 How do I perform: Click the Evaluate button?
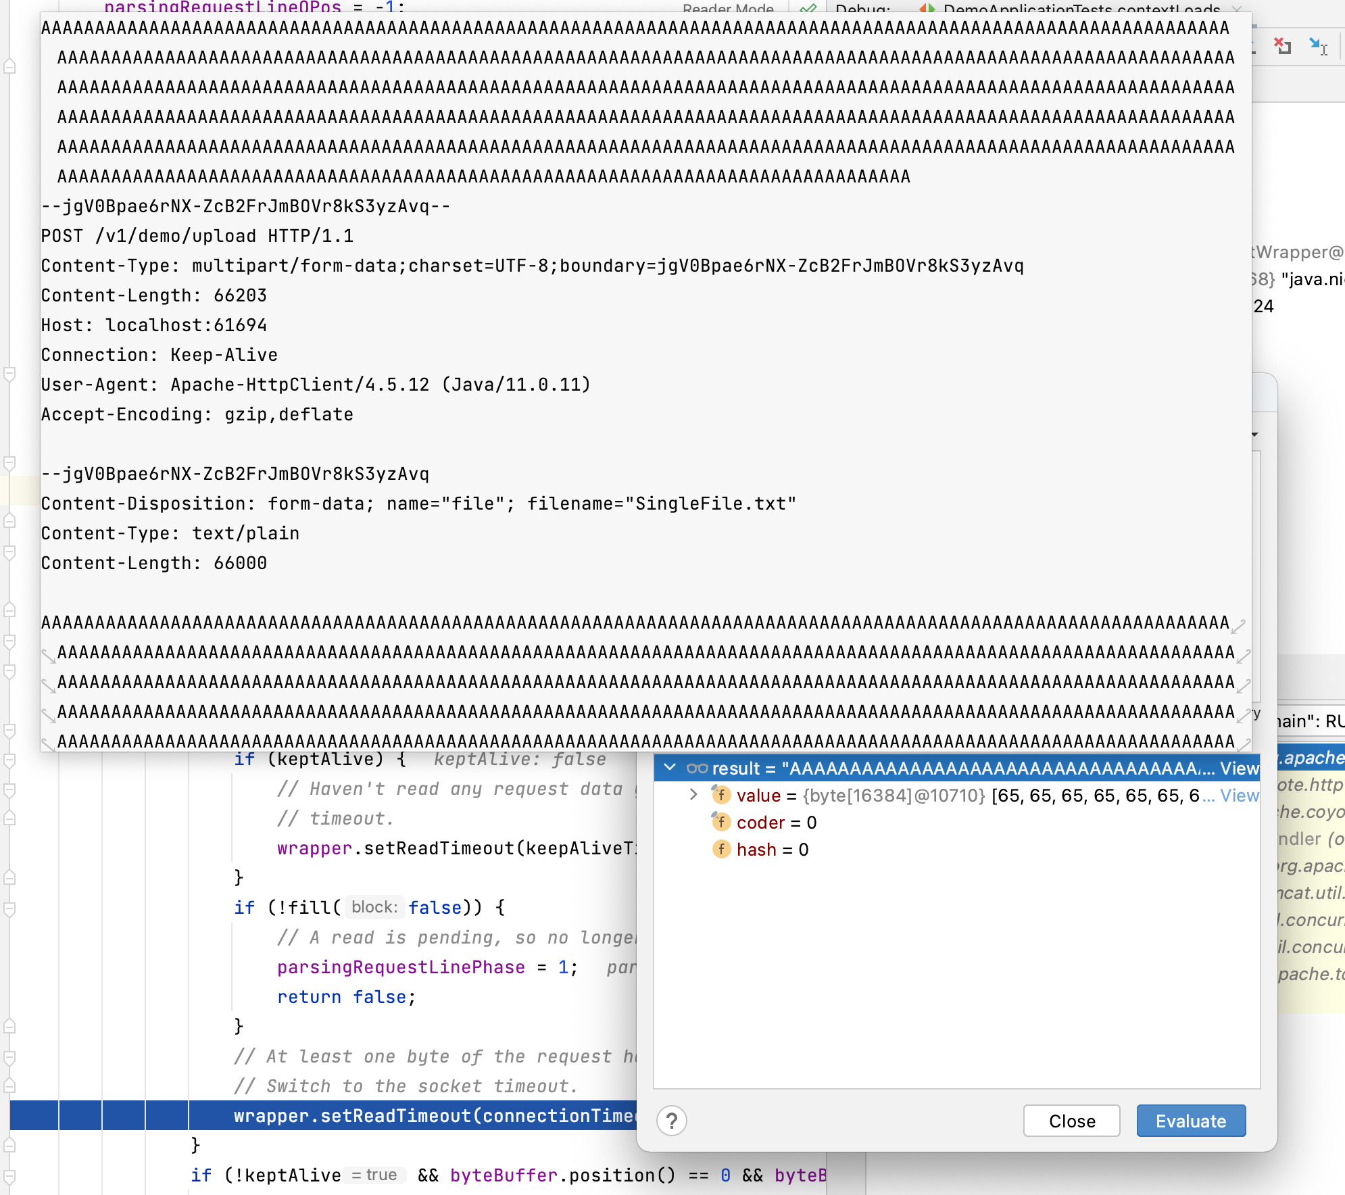click(1191, 1121)
